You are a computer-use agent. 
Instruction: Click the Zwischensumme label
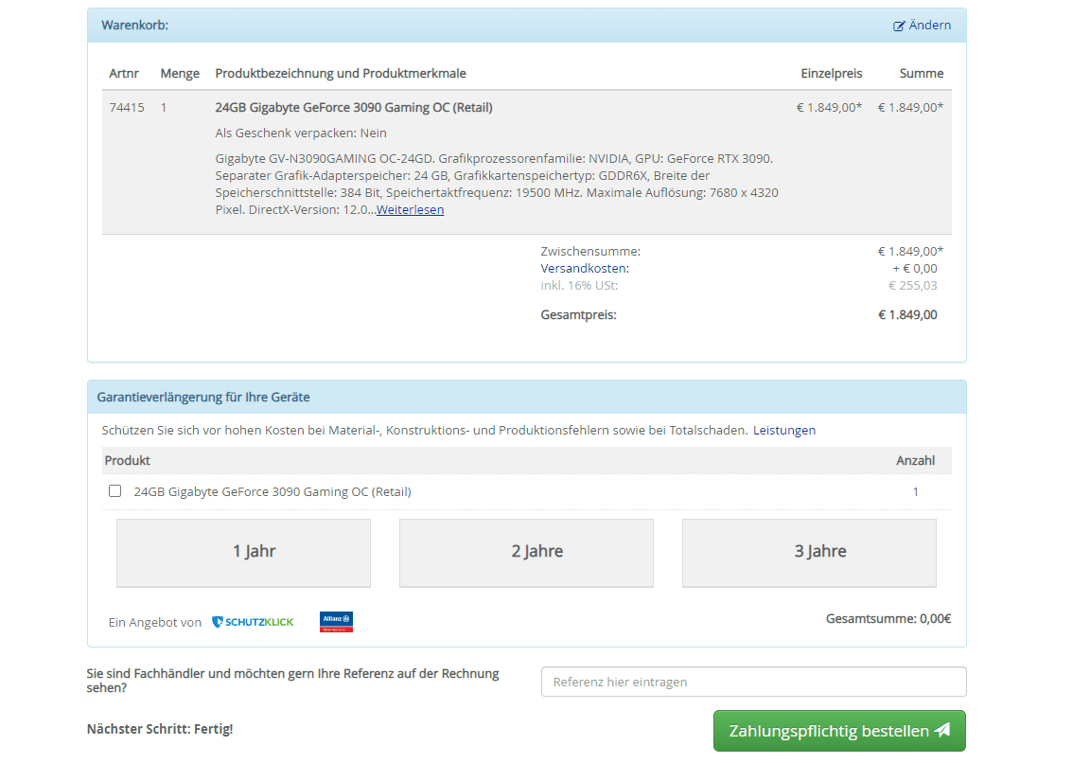click(590, 251)
